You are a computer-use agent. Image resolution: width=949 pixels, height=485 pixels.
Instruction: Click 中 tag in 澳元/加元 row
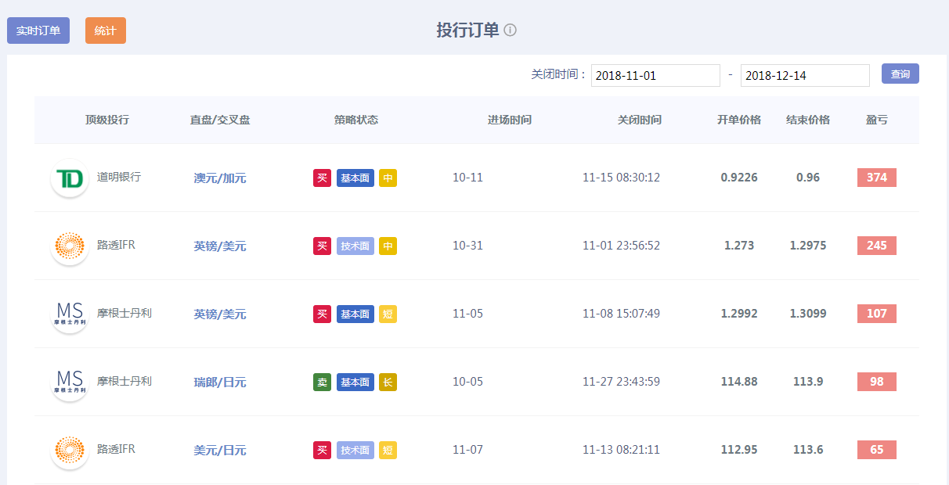click(388, 178)
